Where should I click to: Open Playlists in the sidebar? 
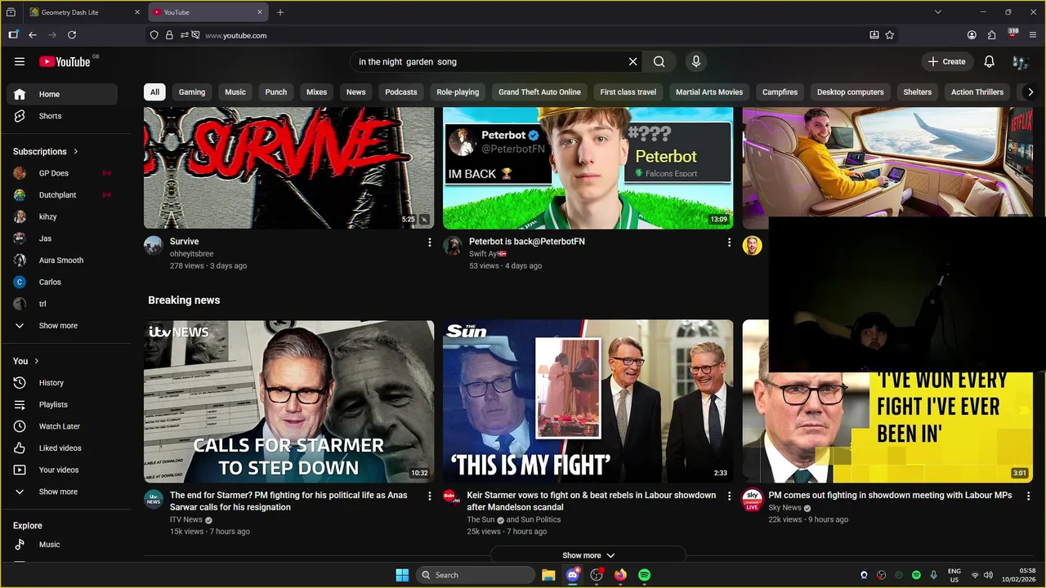[x=62, y=405]
